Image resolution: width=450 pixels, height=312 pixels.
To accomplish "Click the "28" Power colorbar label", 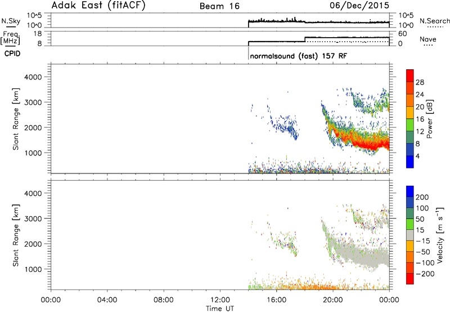I will [x=420, y=82].
